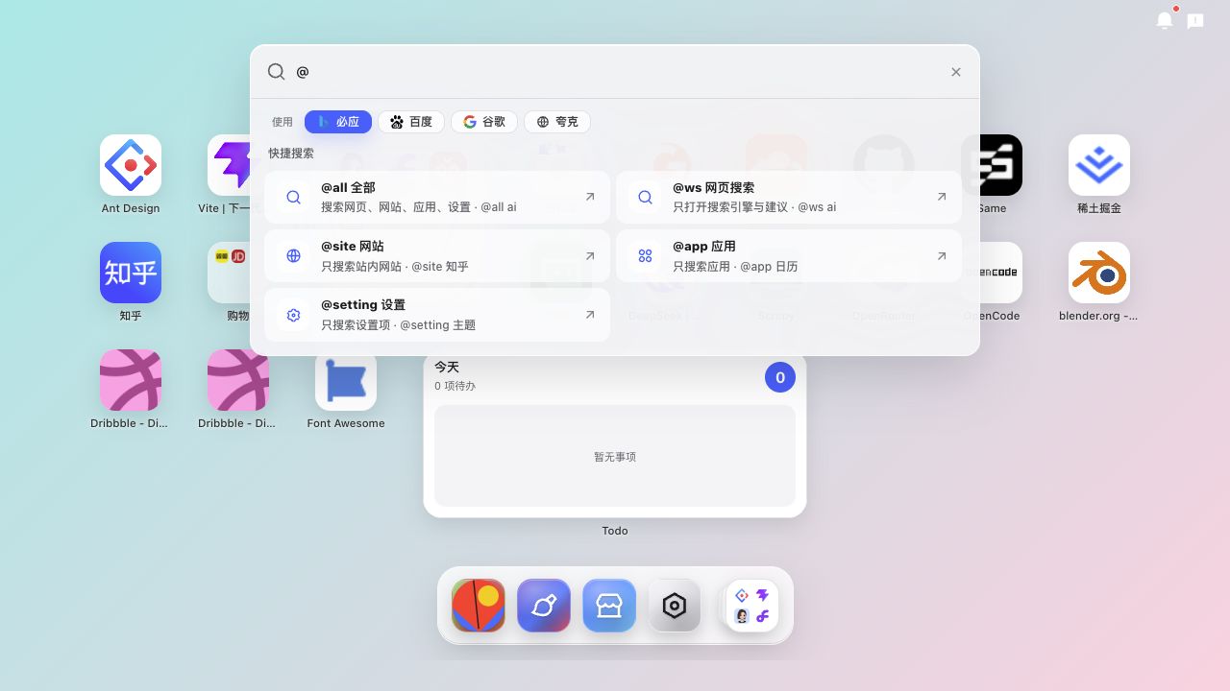
Task: Click the gear icon of @setting row
Action: coord(294,315)
